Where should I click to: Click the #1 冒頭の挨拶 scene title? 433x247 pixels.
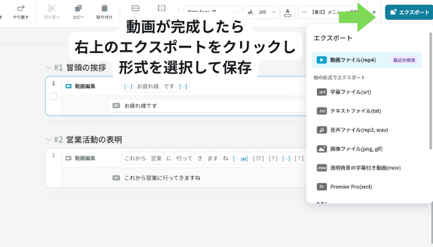click(x=80, y=67)
